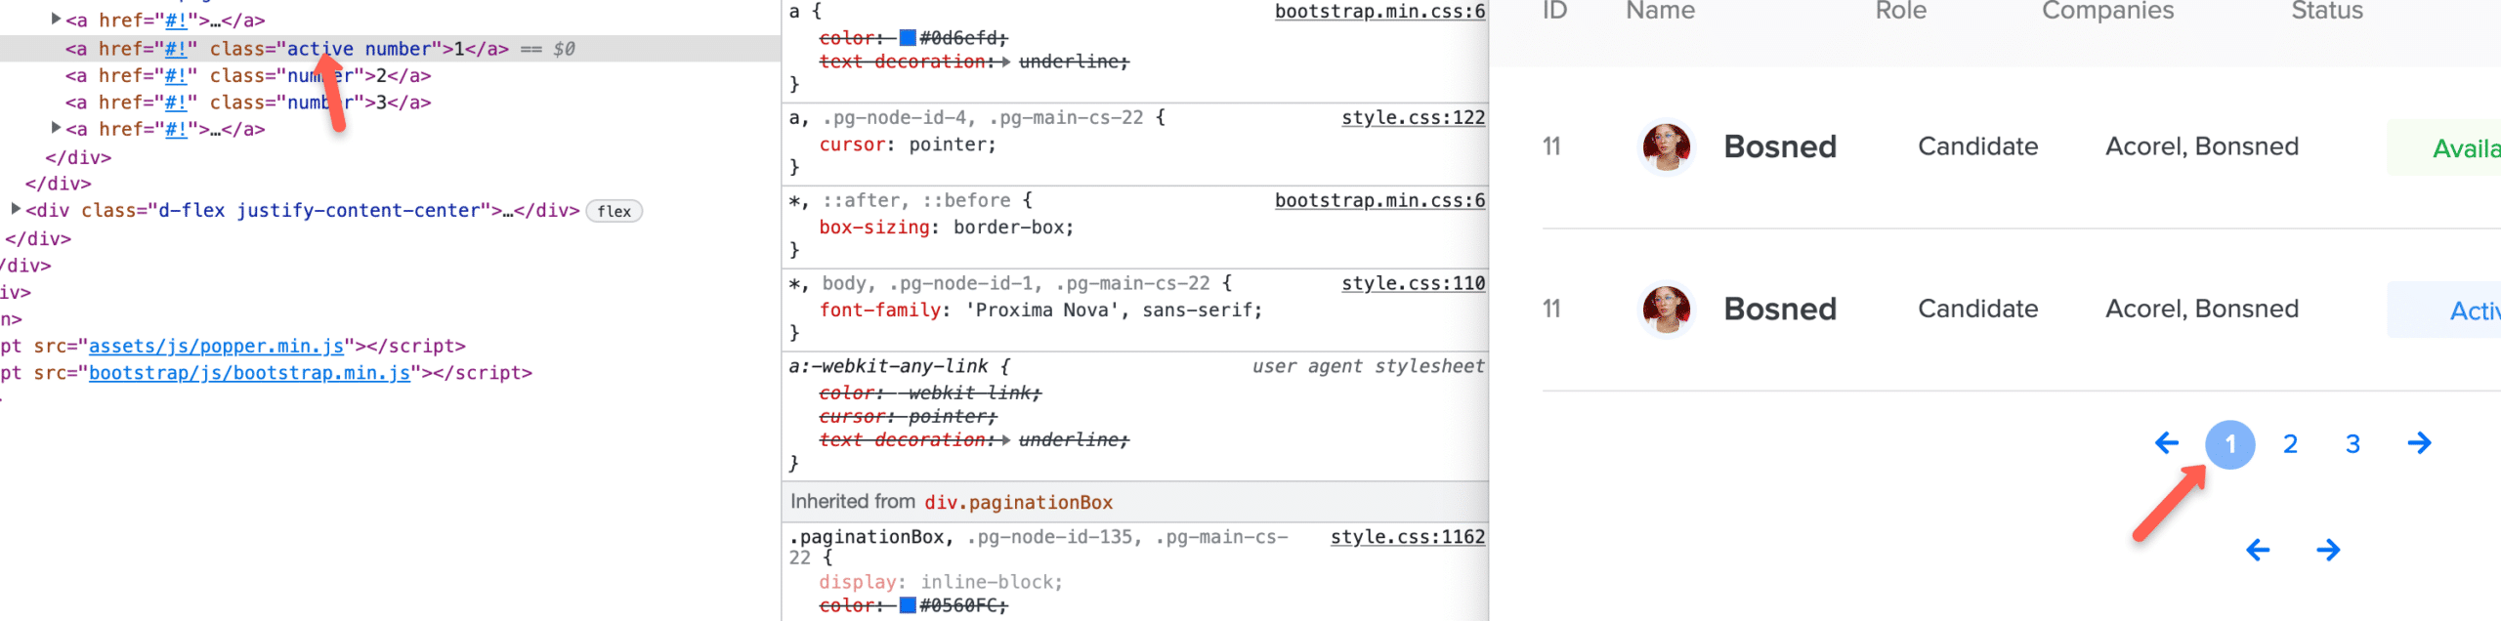Click the Companies column header
The height and width of the screenshot is (621, 2501).
point(2108,11)
